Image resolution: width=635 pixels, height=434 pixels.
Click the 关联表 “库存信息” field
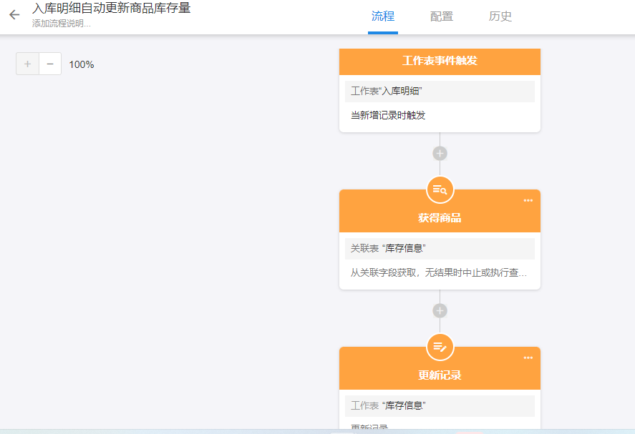(x=440, y=249)
